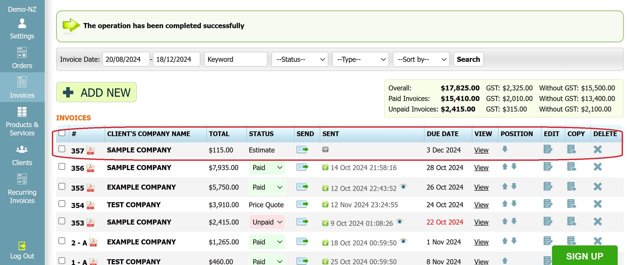Click viewed eye icon for invoice 353

pos(400,222)
